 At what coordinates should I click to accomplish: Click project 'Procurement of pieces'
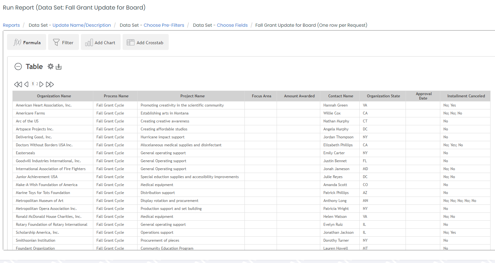160,240
